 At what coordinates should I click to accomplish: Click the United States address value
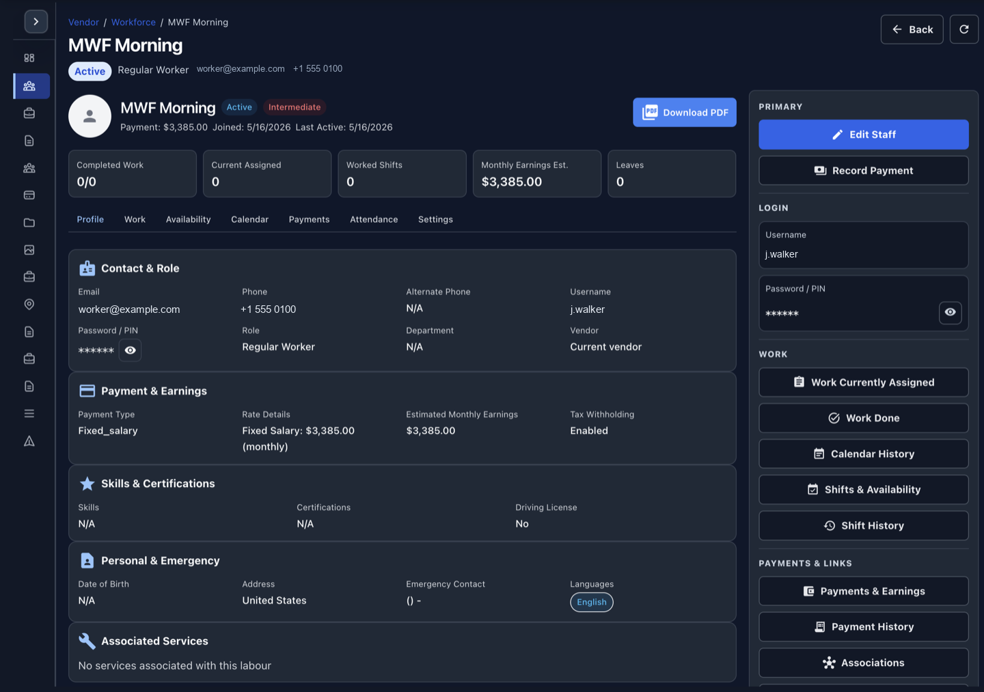click(x=274, y=600)
